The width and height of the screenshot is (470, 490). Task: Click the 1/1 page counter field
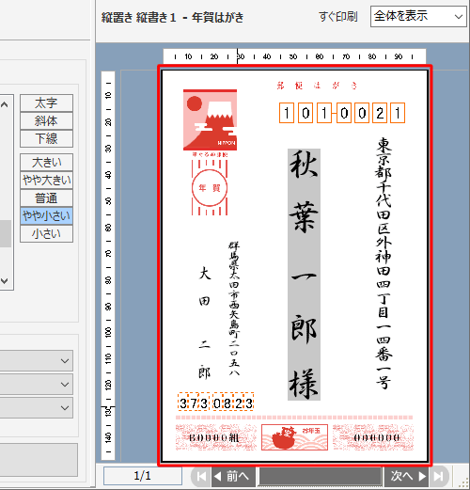coord(143,476)
